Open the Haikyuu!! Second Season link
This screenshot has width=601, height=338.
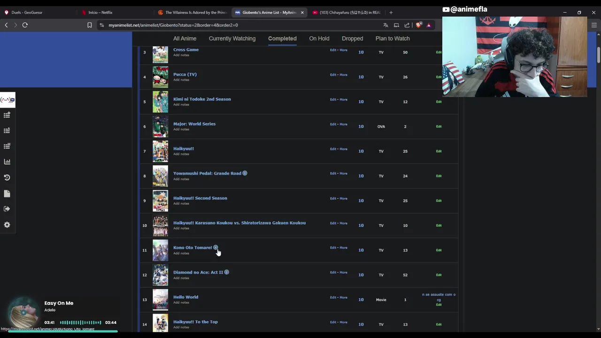[x=200, y=198]
